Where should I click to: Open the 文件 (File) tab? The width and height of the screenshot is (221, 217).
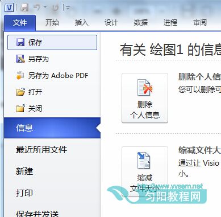pyautogui.click(x=20, y=23)
